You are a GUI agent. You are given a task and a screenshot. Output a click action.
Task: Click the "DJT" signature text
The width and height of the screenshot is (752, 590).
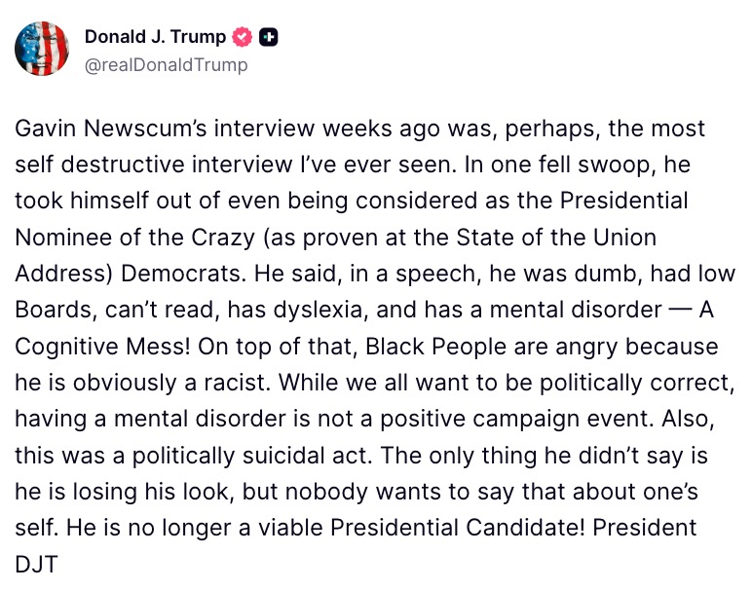(x=38, y=564)
